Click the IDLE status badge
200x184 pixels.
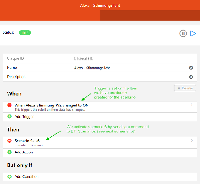(x=25, y=33)
